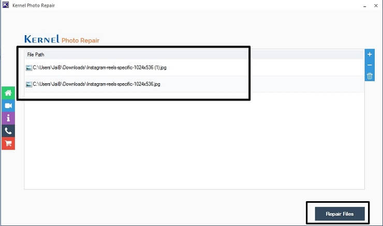Select the file ending in 1024x536.jpg
Image resolution: width=383 pixels, height=226 pixels.
point(194,84)
